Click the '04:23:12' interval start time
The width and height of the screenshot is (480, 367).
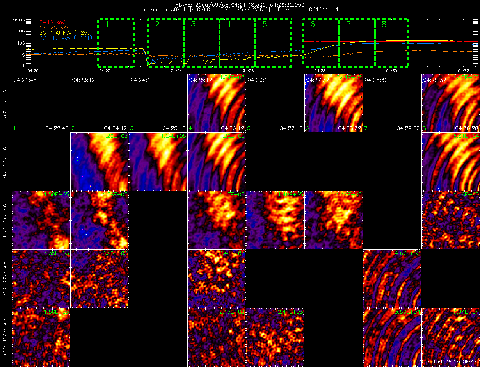[84, 80]
